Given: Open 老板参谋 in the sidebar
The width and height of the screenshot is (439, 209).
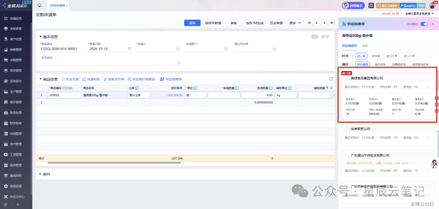Looking at the screenshot, I should [x=17, y=28].
